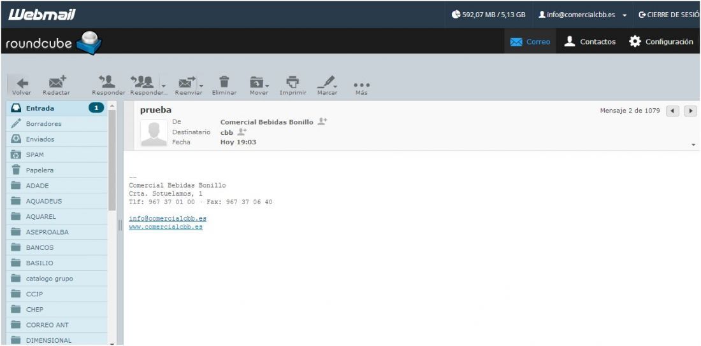Select the catalogo grupo folder
This screenshot has width=701, height=346.
(57, 279)
